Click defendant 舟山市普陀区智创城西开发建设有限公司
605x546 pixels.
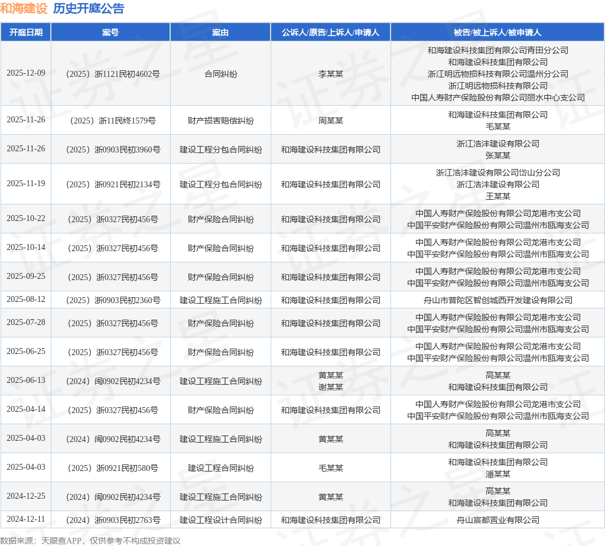497,300
